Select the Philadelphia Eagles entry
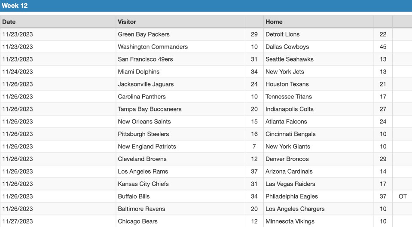Screen dimensions: 412x227 click(x=291, y=196)
